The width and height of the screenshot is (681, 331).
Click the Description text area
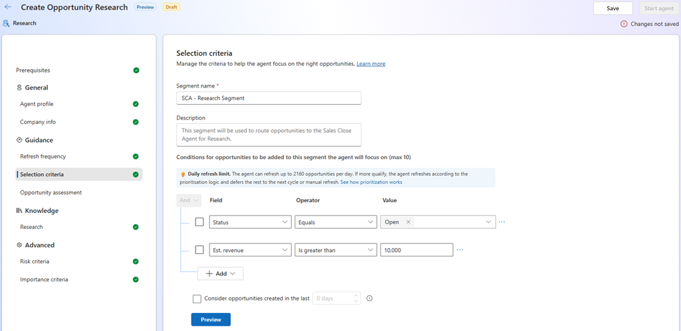point(269,135)
